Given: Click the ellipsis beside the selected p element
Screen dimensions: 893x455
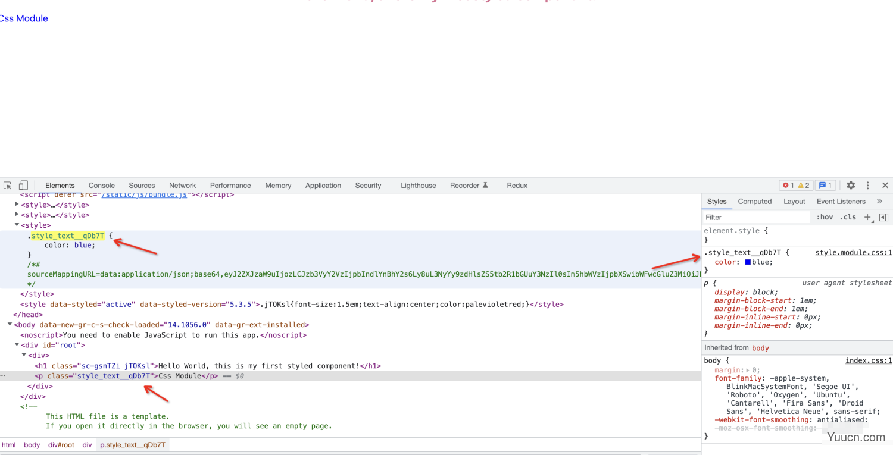Looking at the screenshot, I should coord(3,376).
